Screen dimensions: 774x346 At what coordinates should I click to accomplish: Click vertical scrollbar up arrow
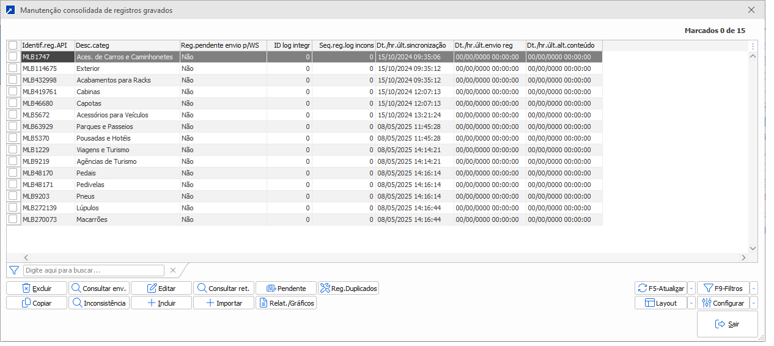pyautogui.click(x=753, y=56)
